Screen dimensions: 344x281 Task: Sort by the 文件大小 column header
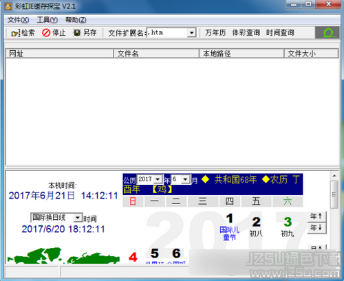pyautogui.click(x=312, y=54)
